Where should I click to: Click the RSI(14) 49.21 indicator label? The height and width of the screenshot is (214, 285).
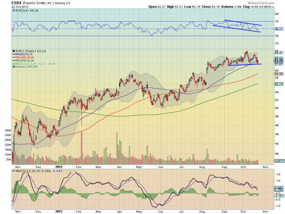point(27,10)
